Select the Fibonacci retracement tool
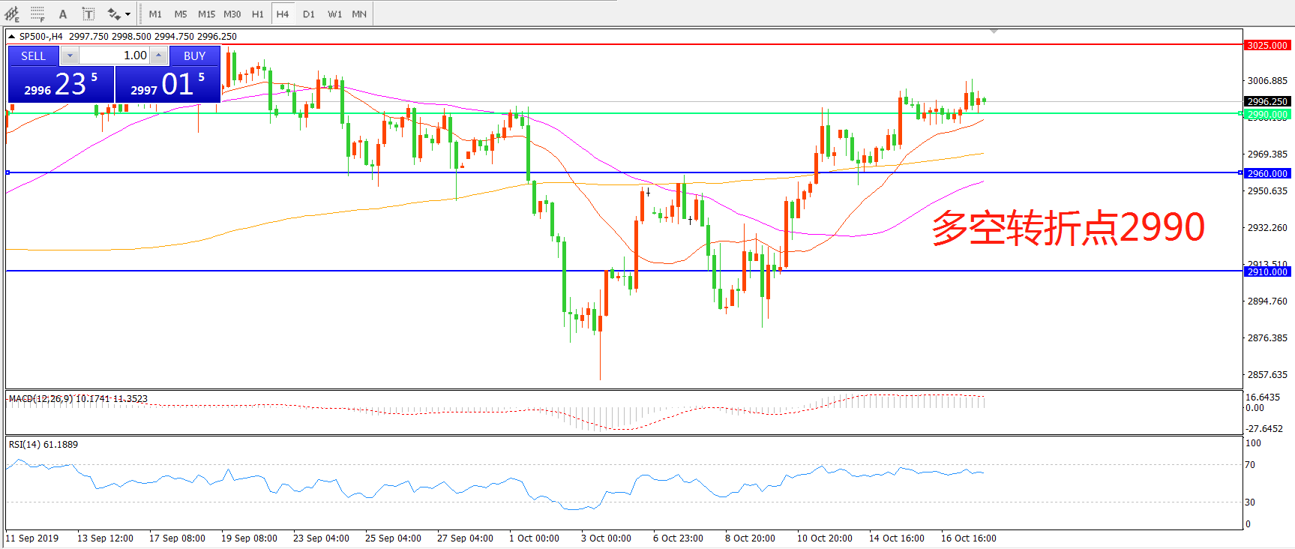The height and width of the screenshot is (549, 1295). pyautogui.click(x=37, y=14)
